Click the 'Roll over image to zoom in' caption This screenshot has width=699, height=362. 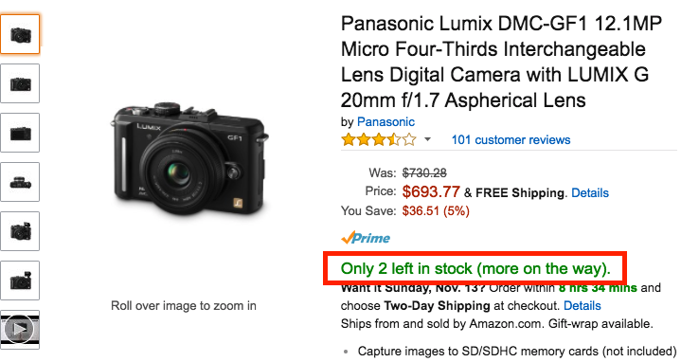[184, 306]
